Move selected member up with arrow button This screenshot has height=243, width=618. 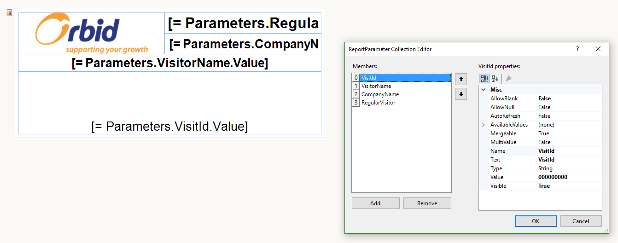pyautogui.click(x=461, y=79)
